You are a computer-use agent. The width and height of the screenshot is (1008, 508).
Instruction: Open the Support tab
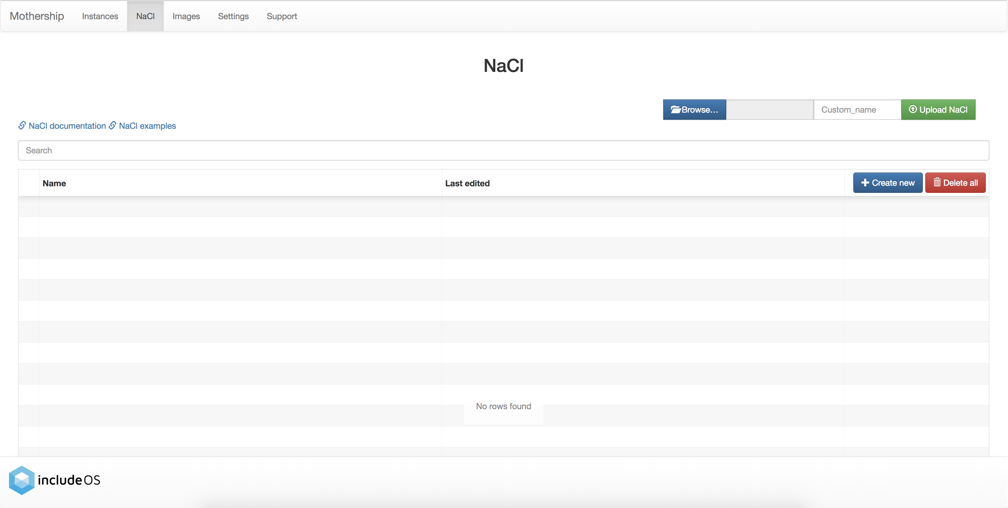click(282, 16)
